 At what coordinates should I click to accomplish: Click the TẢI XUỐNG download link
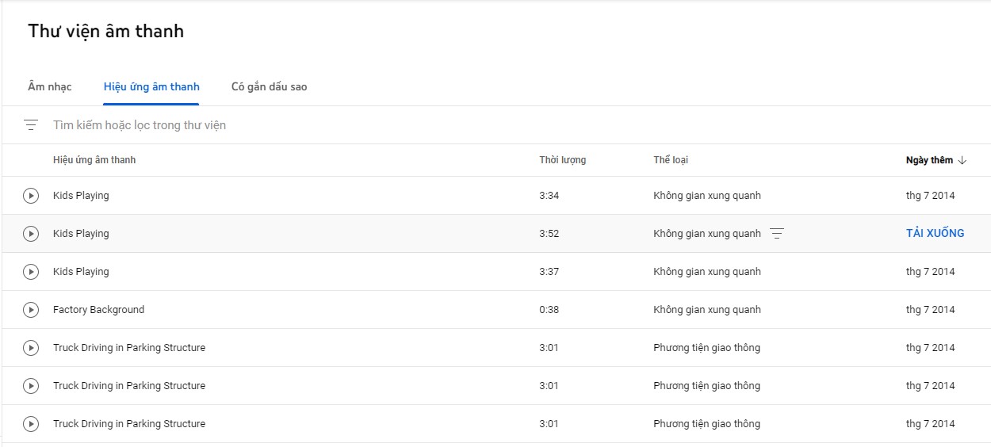pos(936,234)
